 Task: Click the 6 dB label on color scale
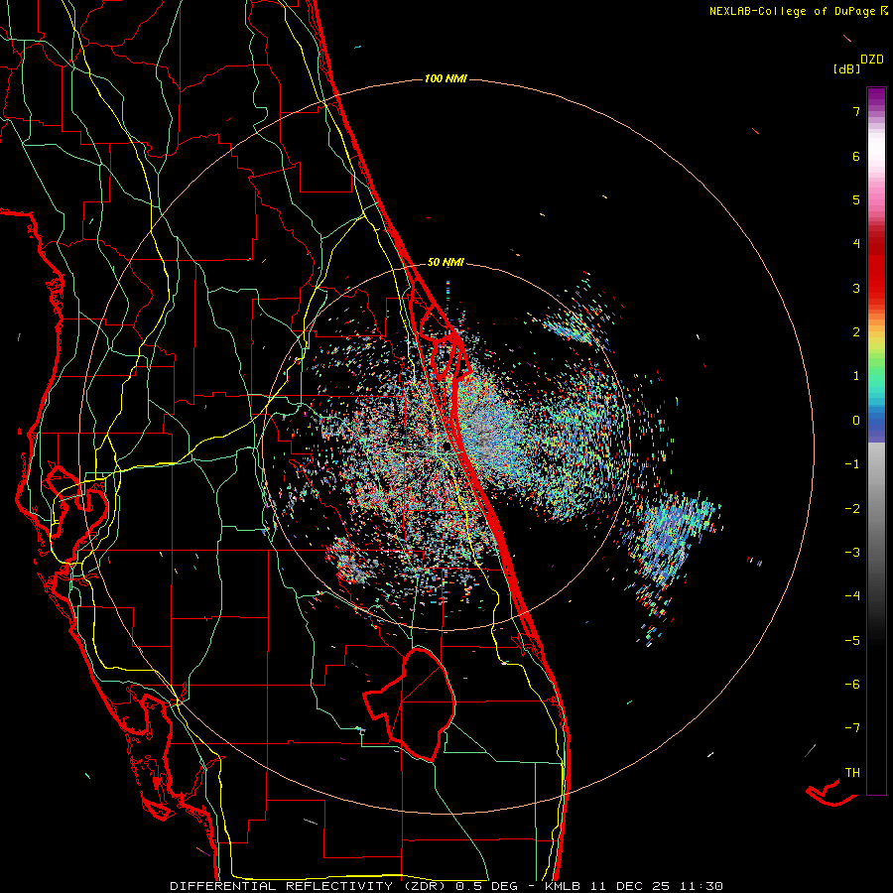pyautogui.click(x=856, y=156)
